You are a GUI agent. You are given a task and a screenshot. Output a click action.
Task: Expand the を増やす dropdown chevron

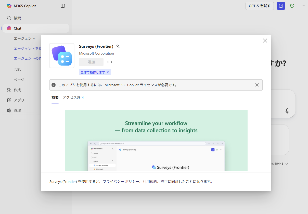point(287,163)
